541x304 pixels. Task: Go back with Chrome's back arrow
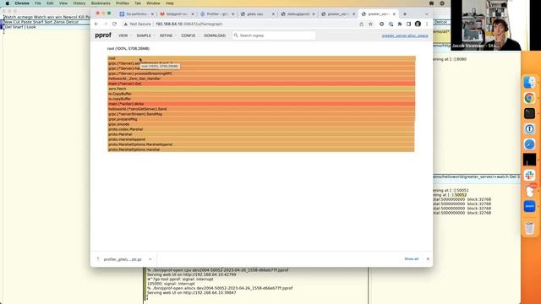[x=96, y=24]
